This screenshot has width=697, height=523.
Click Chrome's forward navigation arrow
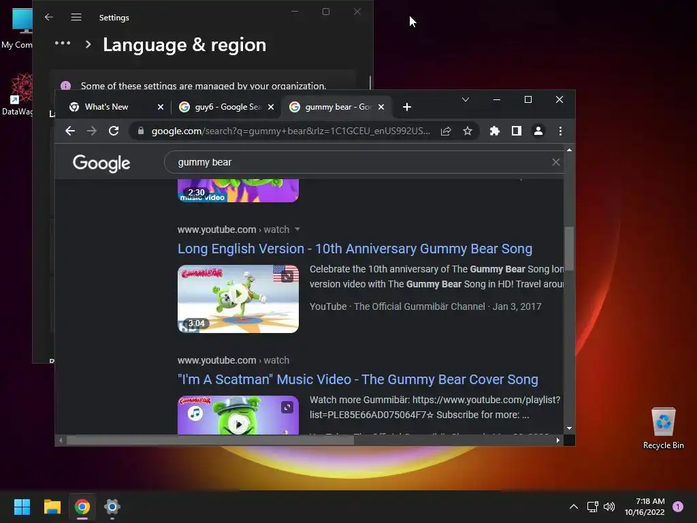point(92,131)
